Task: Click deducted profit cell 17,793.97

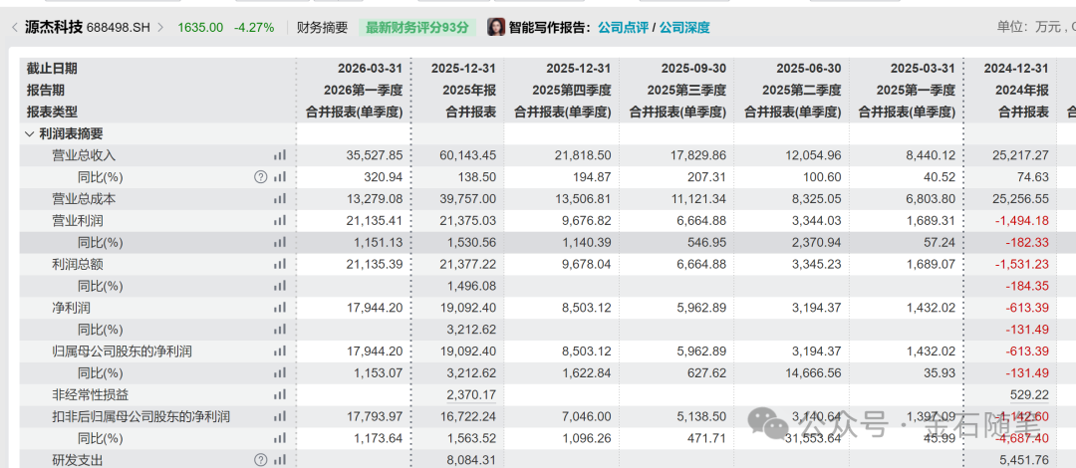Action: click(x=376, y=416)
